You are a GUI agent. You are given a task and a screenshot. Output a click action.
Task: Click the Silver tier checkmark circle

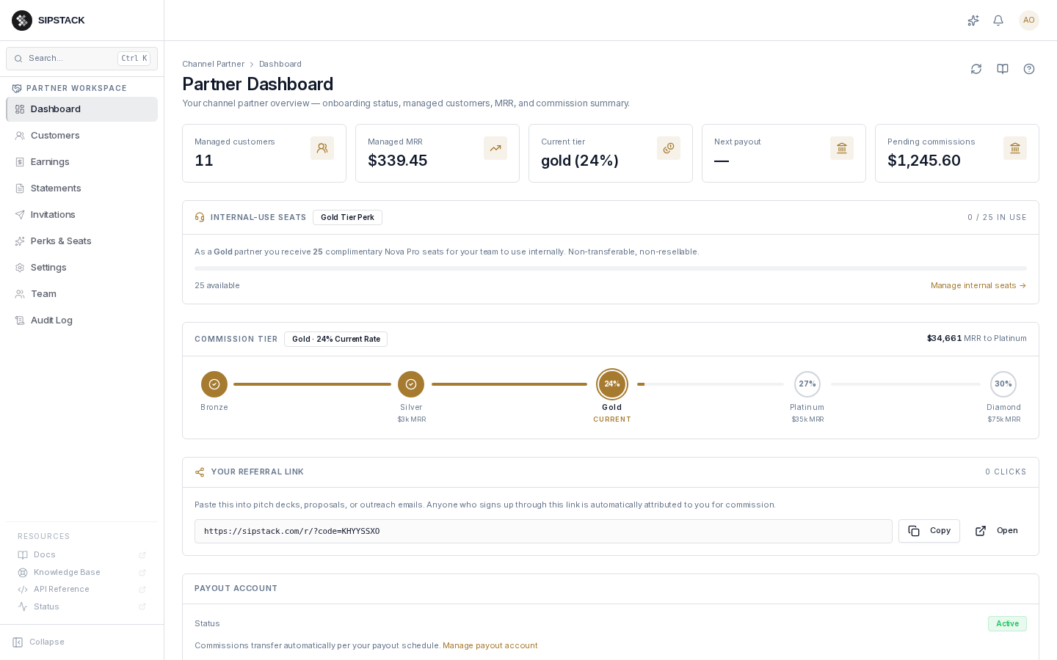411,384
